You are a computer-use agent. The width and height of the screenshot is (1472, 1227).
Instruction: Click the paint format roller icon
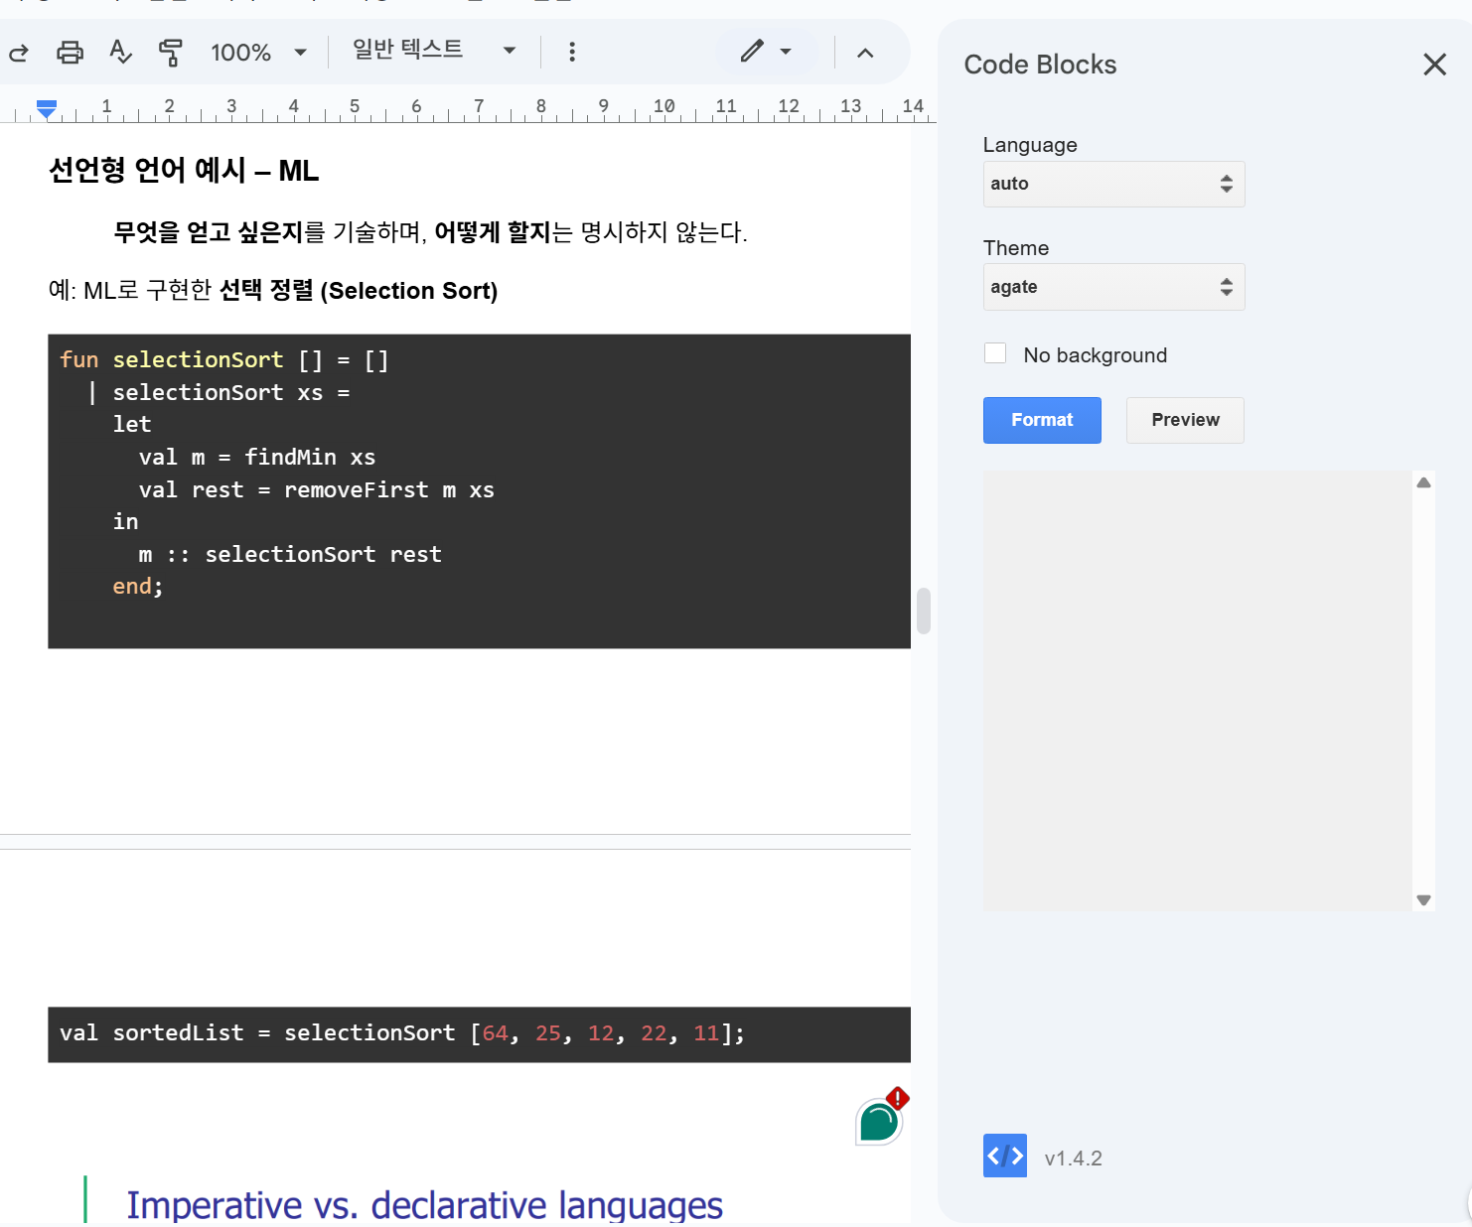[x=171, y=52]
